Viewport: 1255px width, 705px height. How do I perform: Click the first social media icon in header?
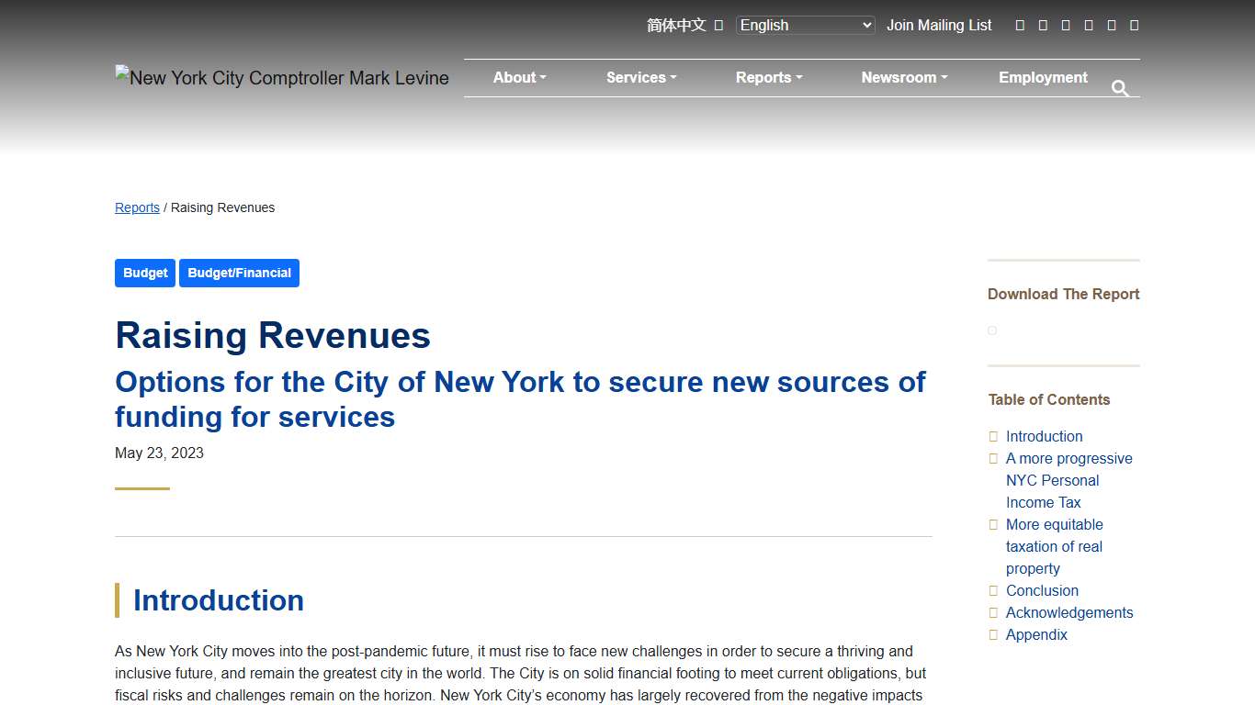[x=1020, y=25]
